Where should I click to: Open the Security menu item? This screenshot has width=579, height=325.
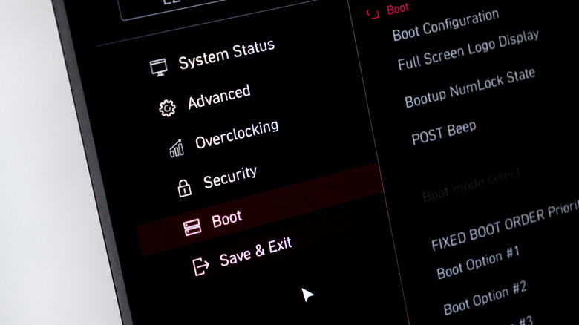230,177
